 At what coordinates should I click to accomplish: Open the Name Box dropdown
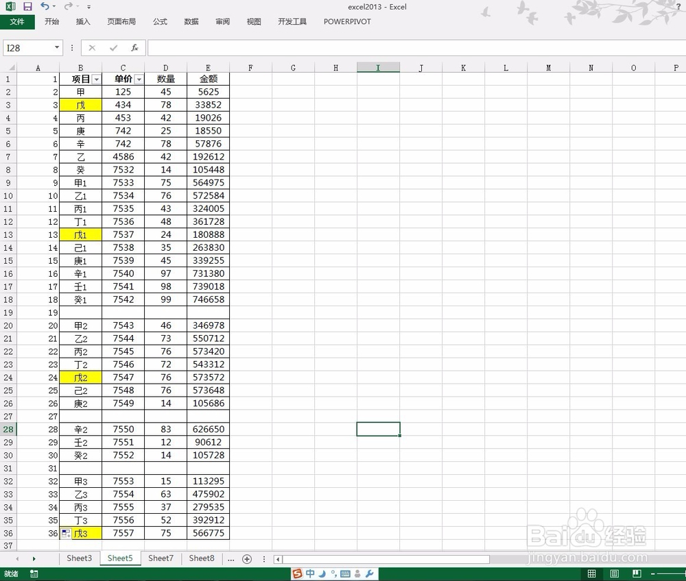point(58,48)
